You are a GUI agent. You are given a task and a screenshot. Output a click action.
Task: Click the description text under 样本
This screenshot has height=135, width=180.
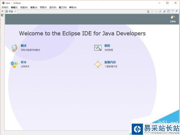point(25,66)
